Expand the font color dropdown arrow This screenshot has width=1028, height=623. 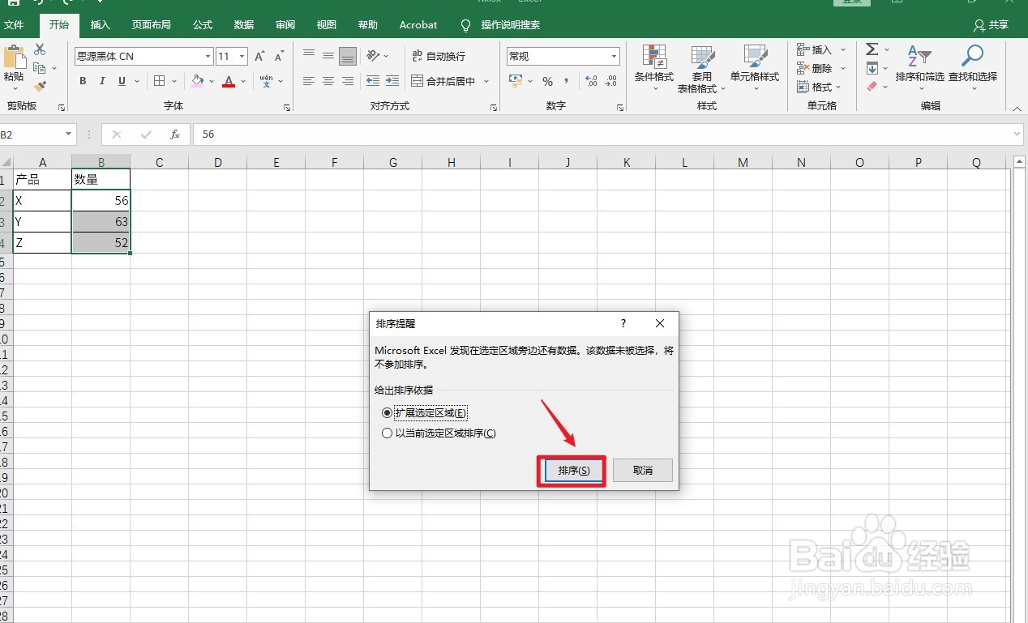point(245,81)
